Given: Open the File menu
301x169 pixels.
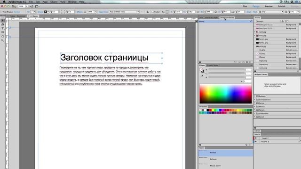Looking at the screenshot, I should pyautogui.click(x=31, y=2).
